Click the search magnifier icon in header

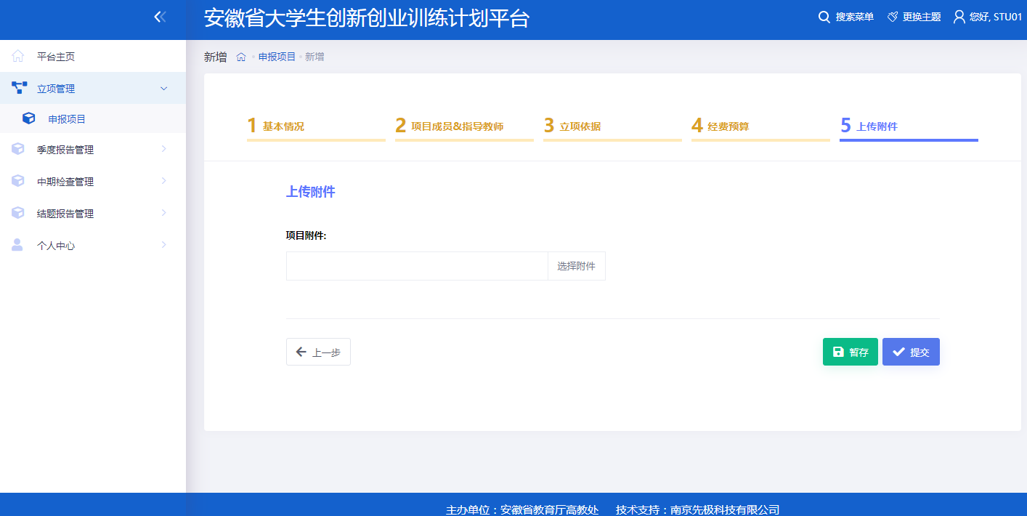point(824,17)
